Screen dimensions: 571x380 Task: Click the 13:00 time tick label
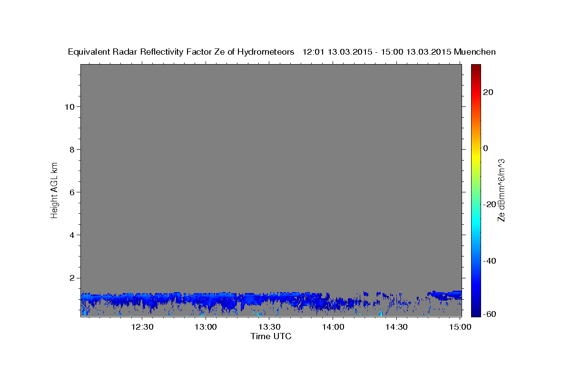[206, 327]
